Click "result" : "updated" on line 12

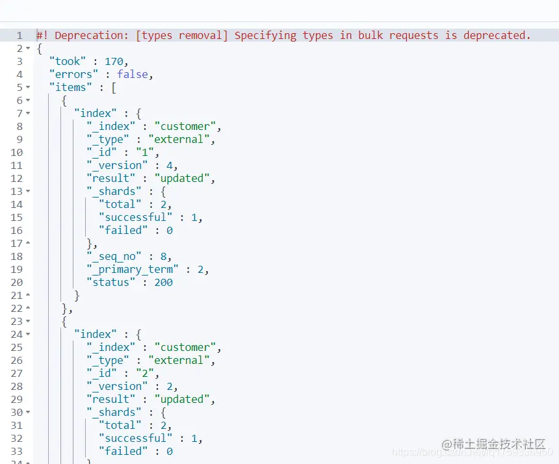tap(151, 178)
